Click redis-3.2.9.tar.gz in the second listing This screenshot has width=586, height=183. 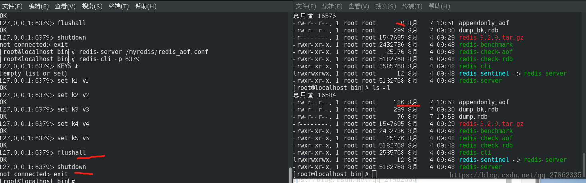point(491,124)
